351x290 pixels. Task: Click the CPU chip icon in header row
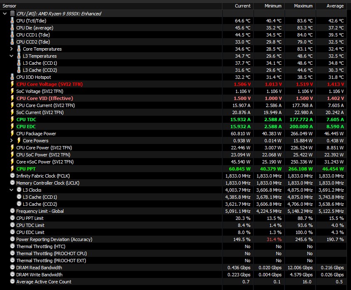pos(12,14)
